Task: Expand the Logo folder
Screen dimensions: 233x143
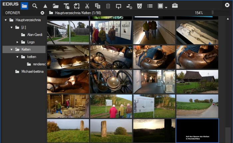Action: click(17, 42)
